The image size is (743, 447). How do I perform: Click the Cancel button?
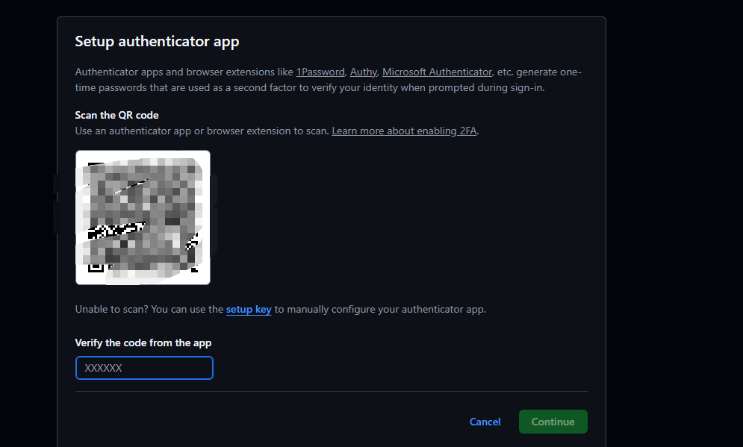(485, 422)
